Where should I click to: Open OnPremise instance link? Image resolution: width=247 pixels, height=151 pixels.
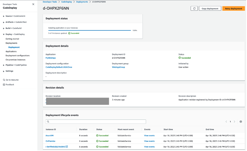[x=50, y=141]
